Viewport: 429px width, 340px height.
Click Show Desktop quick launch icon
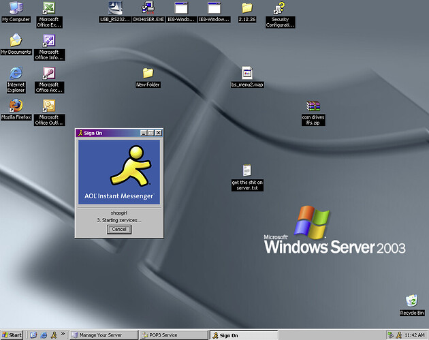tap(33, 335)
